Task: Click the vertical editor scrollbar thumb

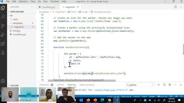Action: [x=183, y=49]
